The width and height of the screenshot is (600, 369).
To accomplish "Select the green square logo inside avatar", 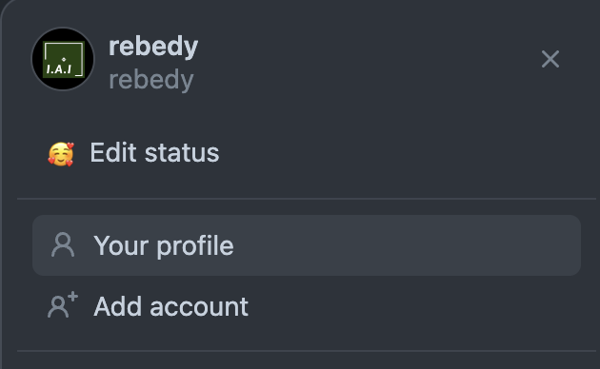I will click(64, 59).
